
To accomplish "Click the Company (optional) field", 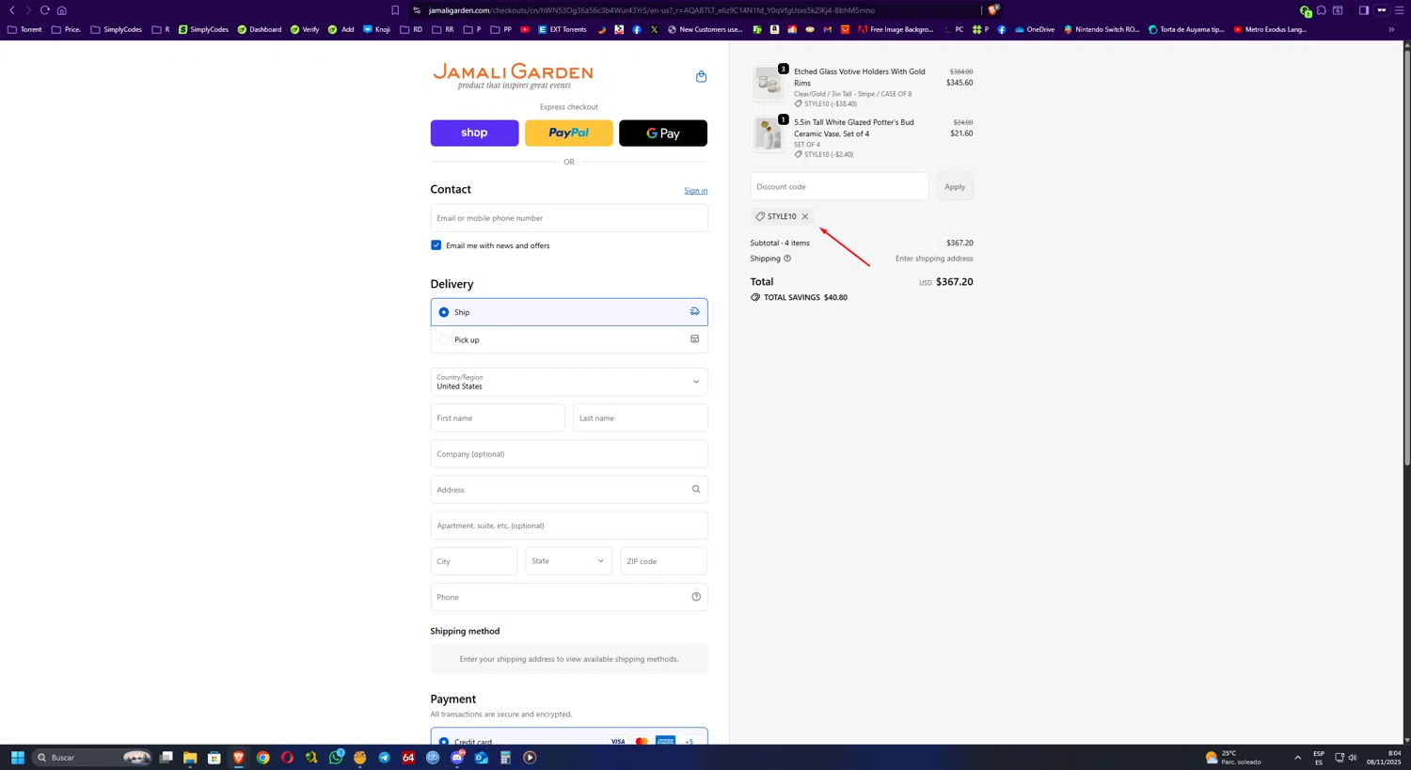I will coord(569,454).
